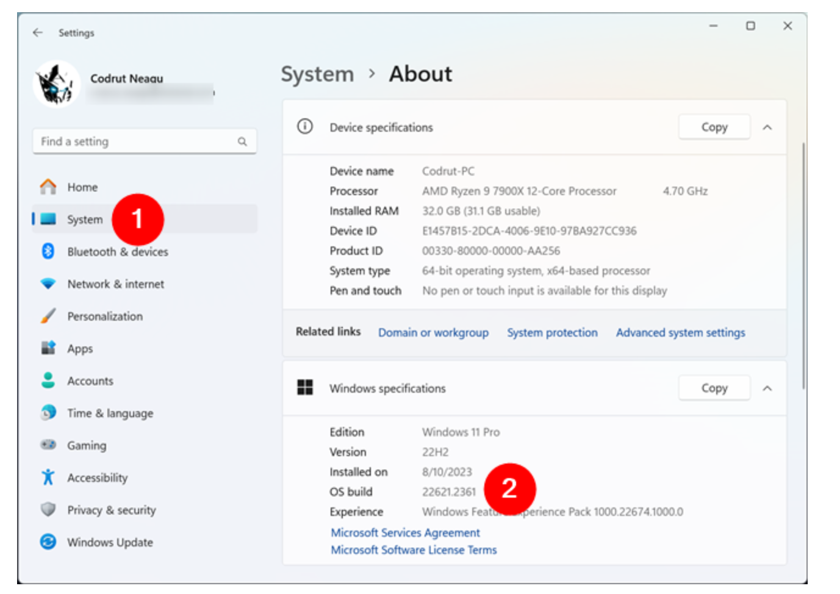
Task: Click the Device ID value E1457B15-2DCA
Action: click(529, 231)
